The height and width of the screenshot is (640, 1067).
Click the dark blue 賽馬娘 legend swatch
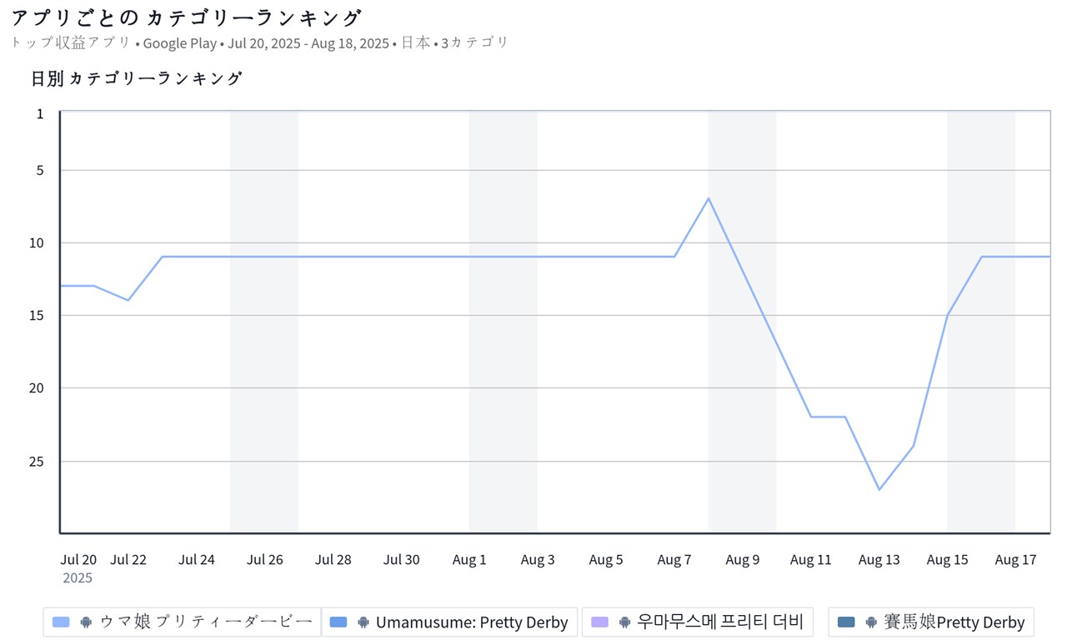(846, 622)
